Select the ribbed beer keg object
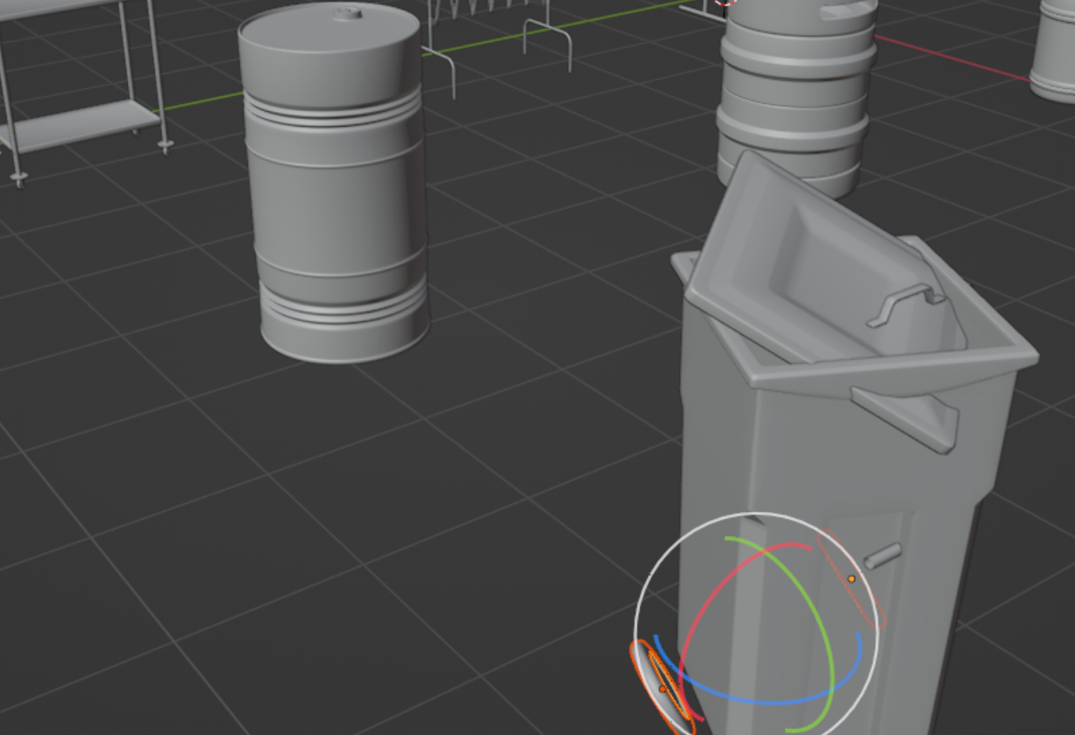The height and width of the screenshot is (735, 1075). coord(794,99)
